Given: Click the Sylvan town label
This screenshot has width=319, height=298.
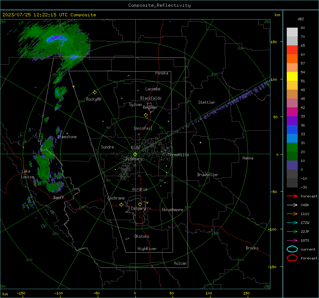Looking at the screenshot, I should point(135,105).
